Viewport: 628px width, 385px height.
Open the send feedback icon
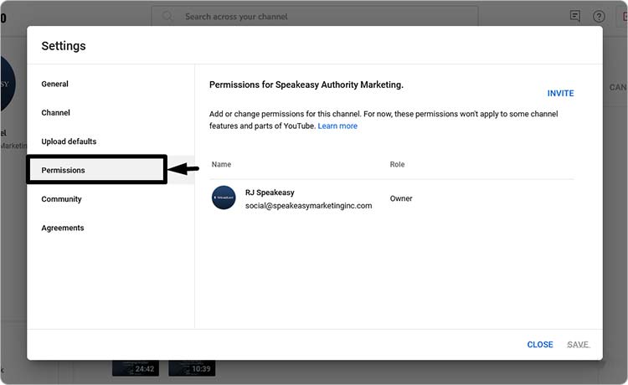coord(574,16)
